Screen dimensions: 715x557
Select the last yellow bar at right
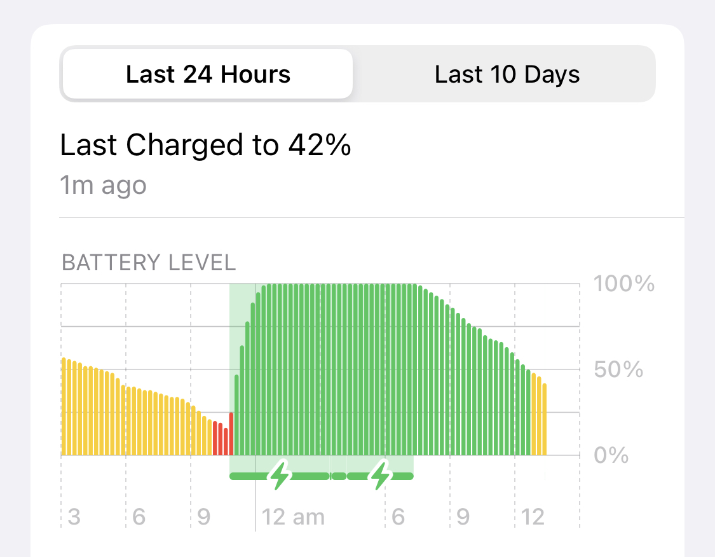point(545,419)
